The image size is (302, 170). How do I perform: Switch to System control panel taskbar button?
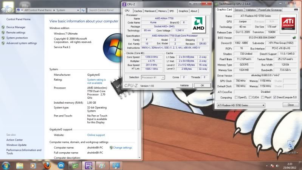tap(116, 165)
